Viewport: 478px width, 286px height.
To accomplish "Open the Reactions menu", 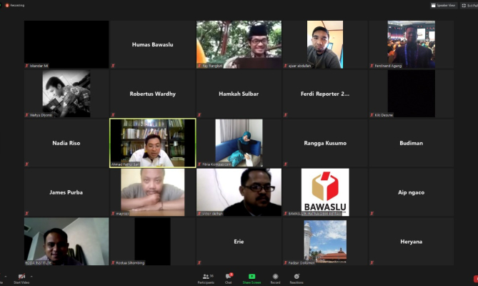I will [296, 277].
